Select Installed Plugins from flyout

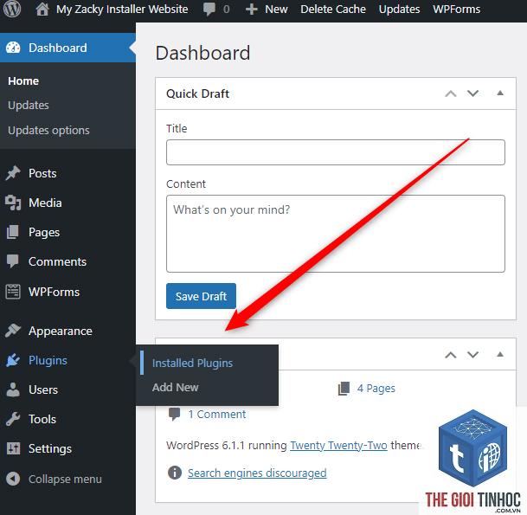click(x=192, y=363)
